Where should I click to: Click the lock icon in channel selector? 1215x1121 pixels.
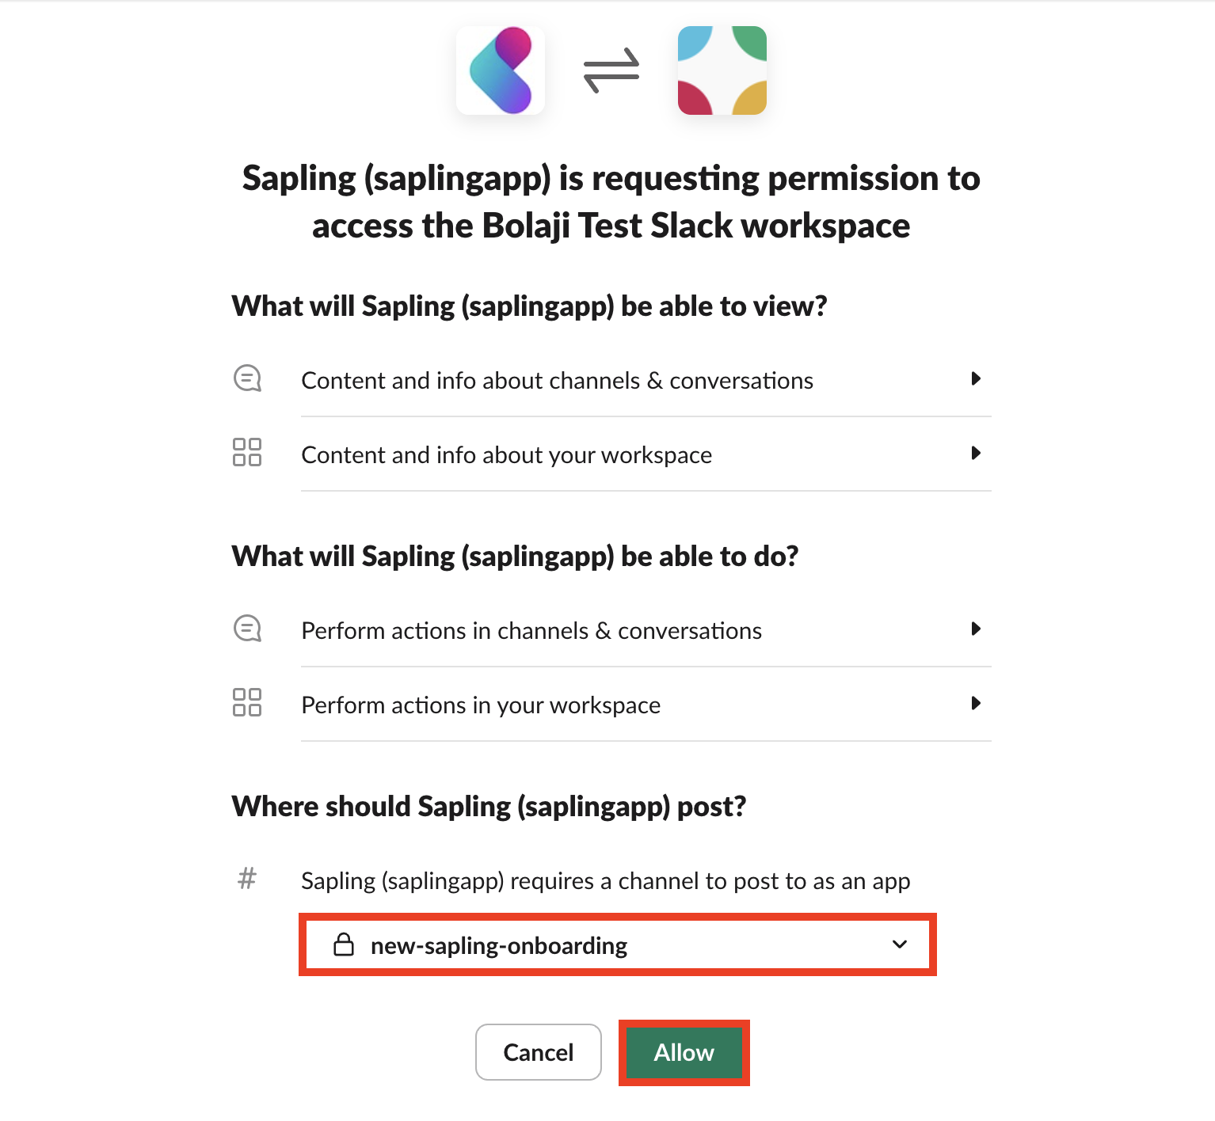coord(344,944)
